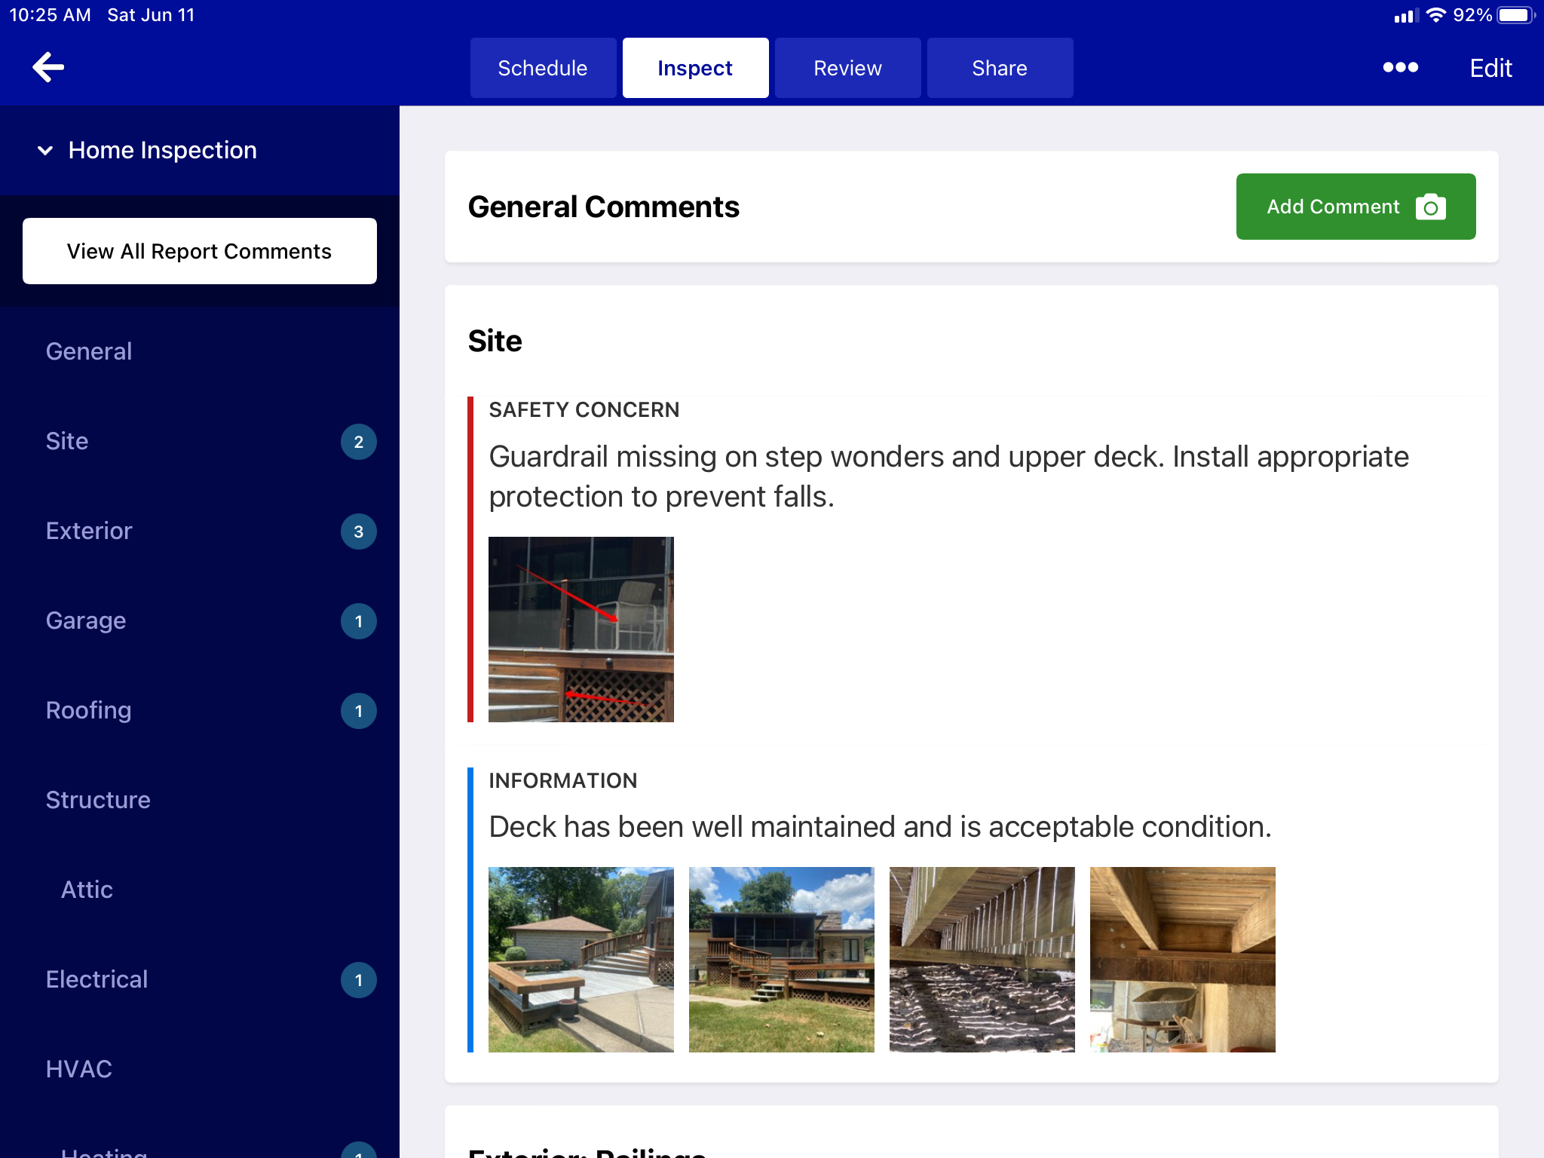Image resolution: width=1544 pixels, height=1158 pixels.
Task: Tap the Edit button
Action: [1490, 68]
